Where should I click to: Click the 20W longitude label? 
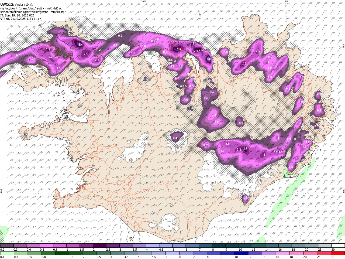pos(143,1)
